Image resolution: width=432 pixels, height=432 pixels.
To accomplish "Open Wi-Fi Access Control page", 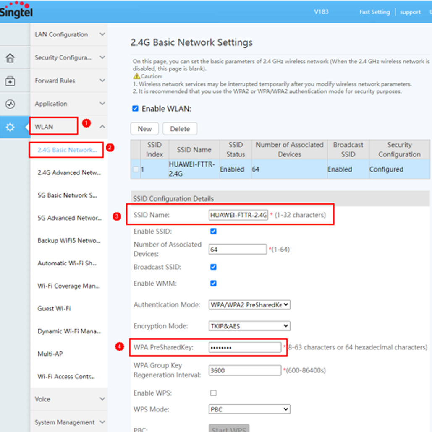I will point(66,376).
